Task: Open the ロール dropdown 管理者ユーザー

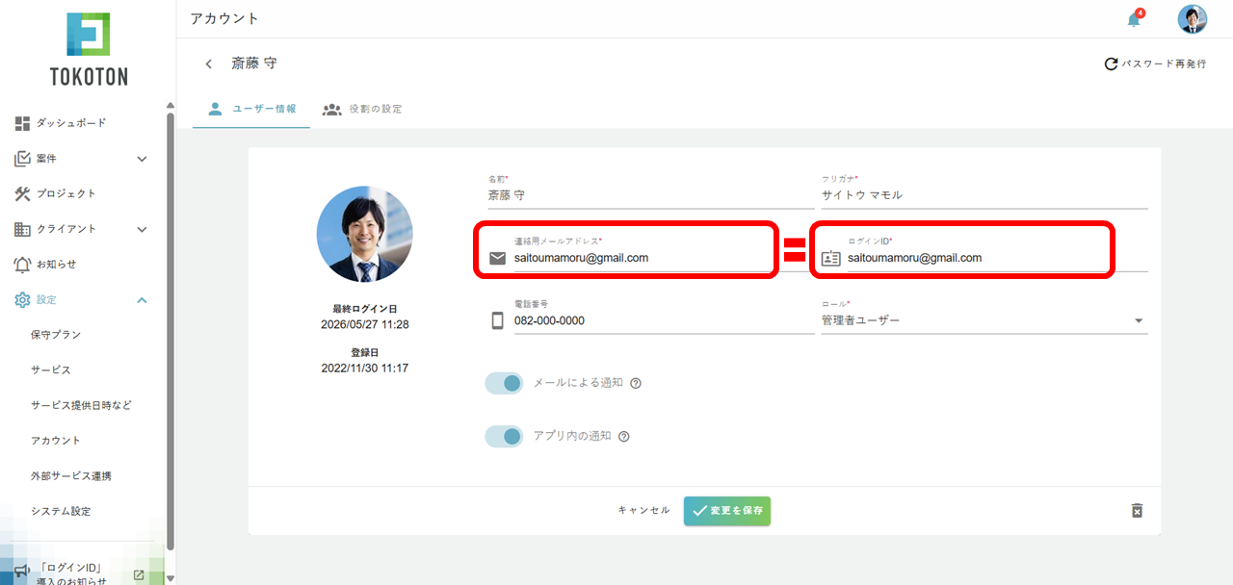Action: [984, 319]
